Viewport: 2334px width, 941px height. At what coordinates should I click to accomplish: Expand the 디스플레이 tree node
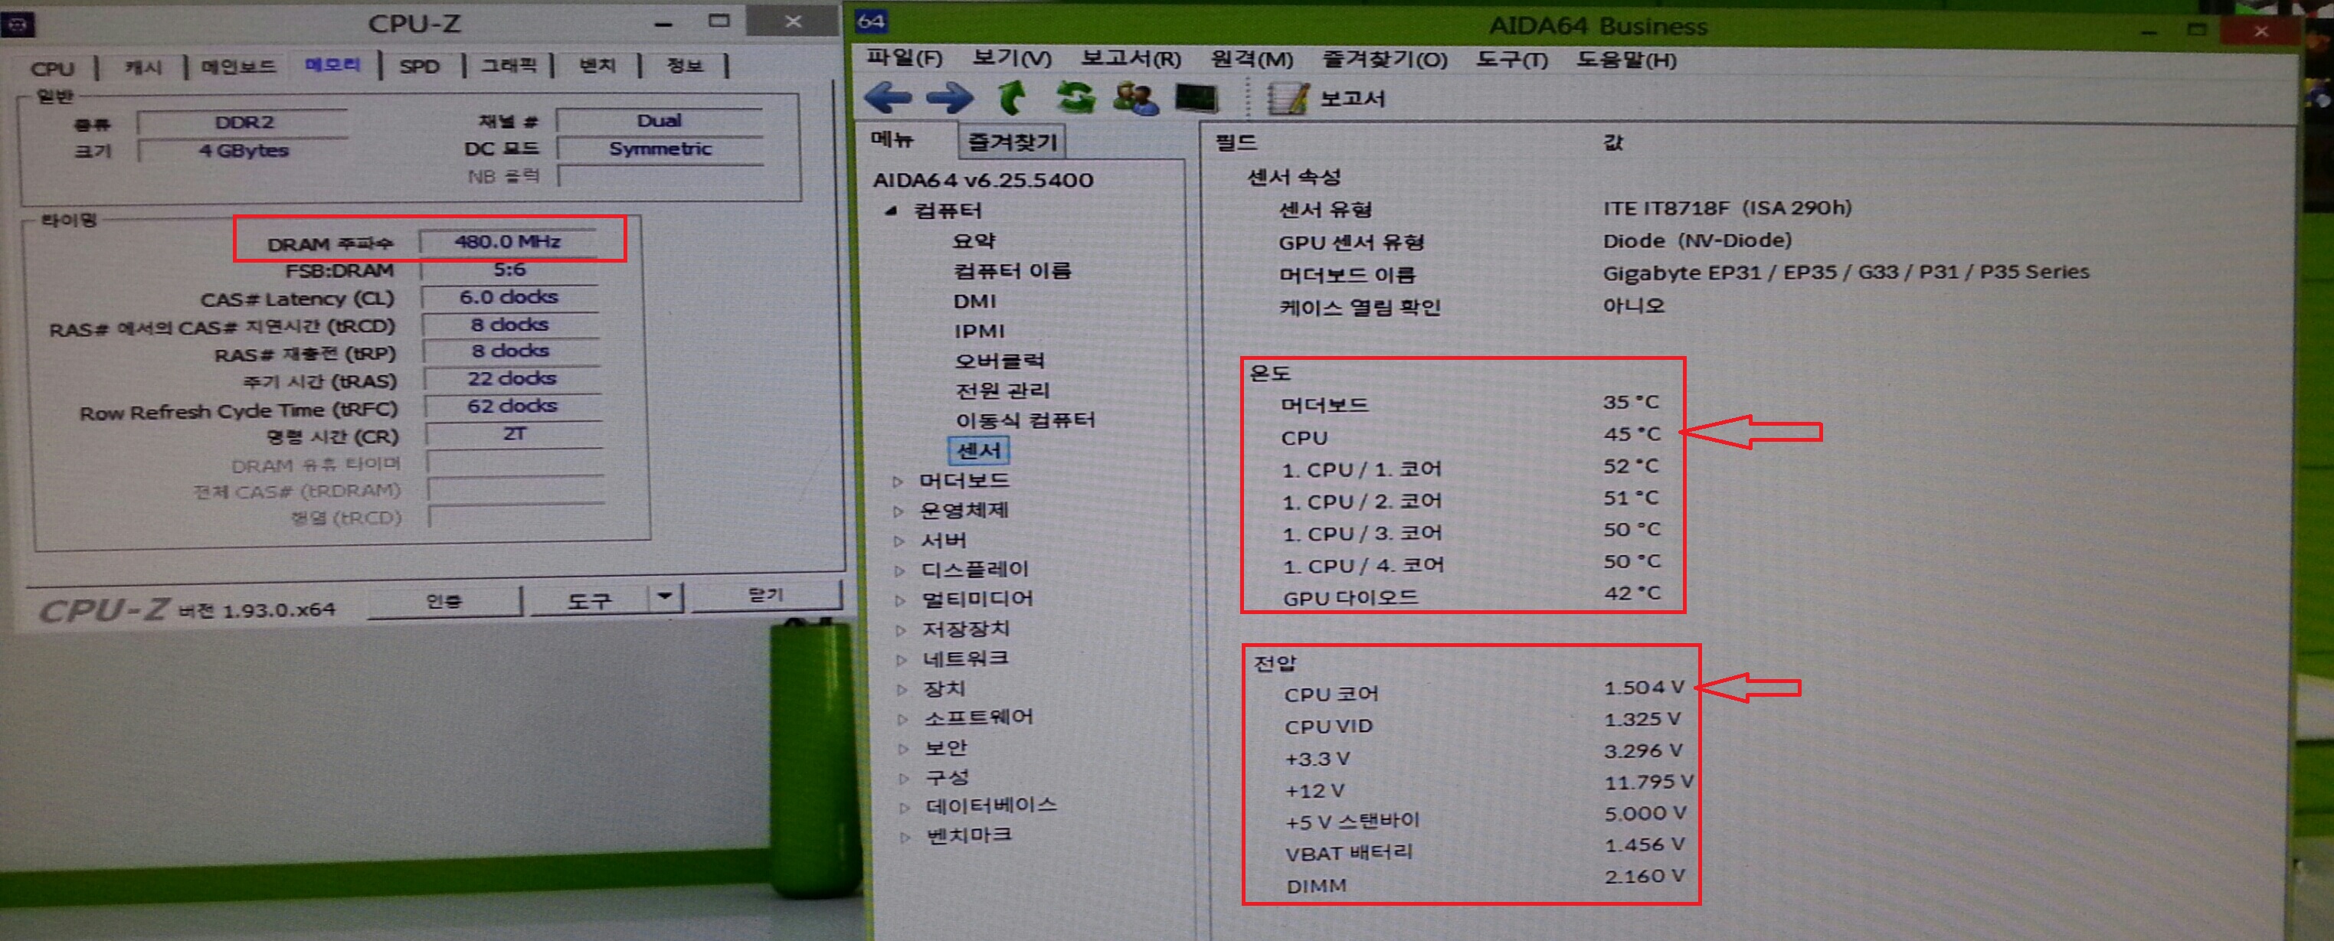click(x=900, y=570)
